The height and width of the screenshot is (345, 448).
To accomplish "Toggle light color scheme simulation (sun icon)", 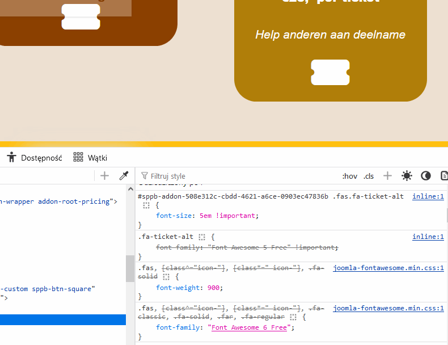I will click(407, 176).
